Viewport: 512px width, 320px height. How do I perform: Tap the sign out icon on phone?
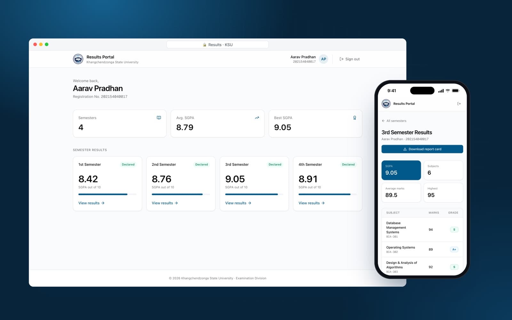pos(459,104)
